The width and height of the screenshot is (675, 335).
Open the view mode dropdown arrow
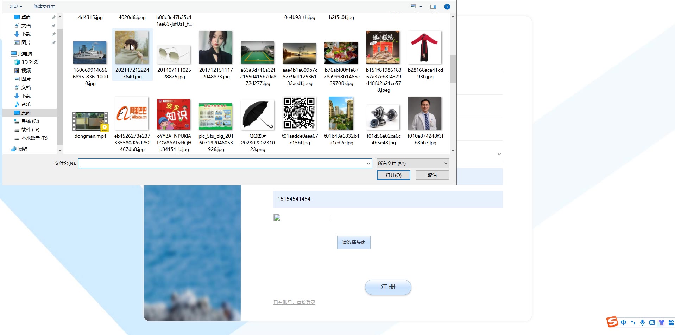click(x=421, y=7)
